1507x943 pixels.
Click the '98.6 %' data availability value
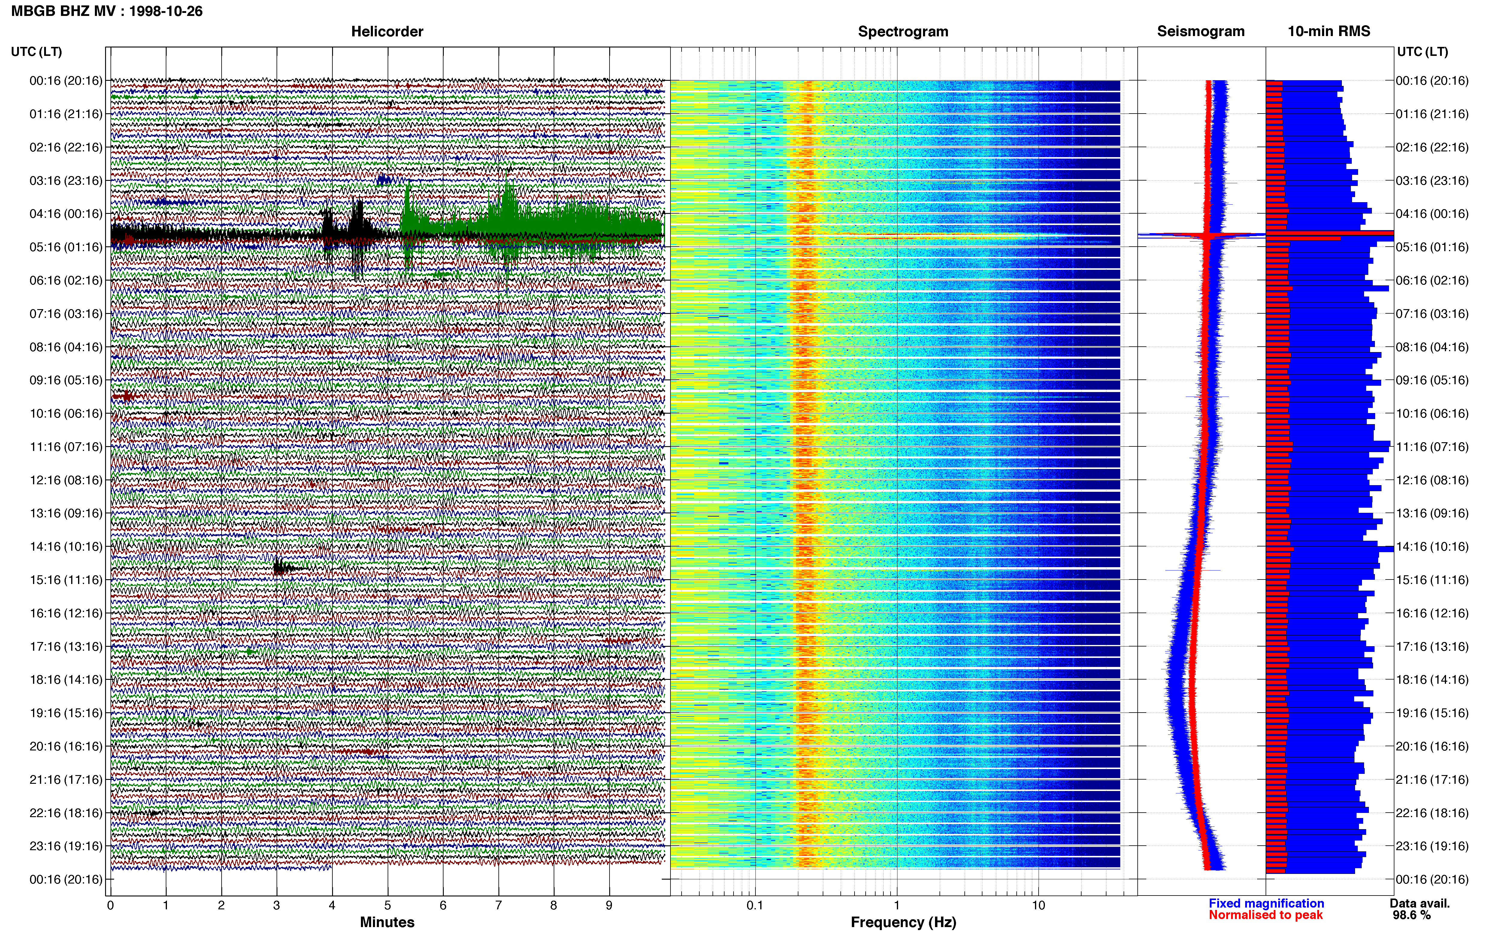coord(1412,915)
